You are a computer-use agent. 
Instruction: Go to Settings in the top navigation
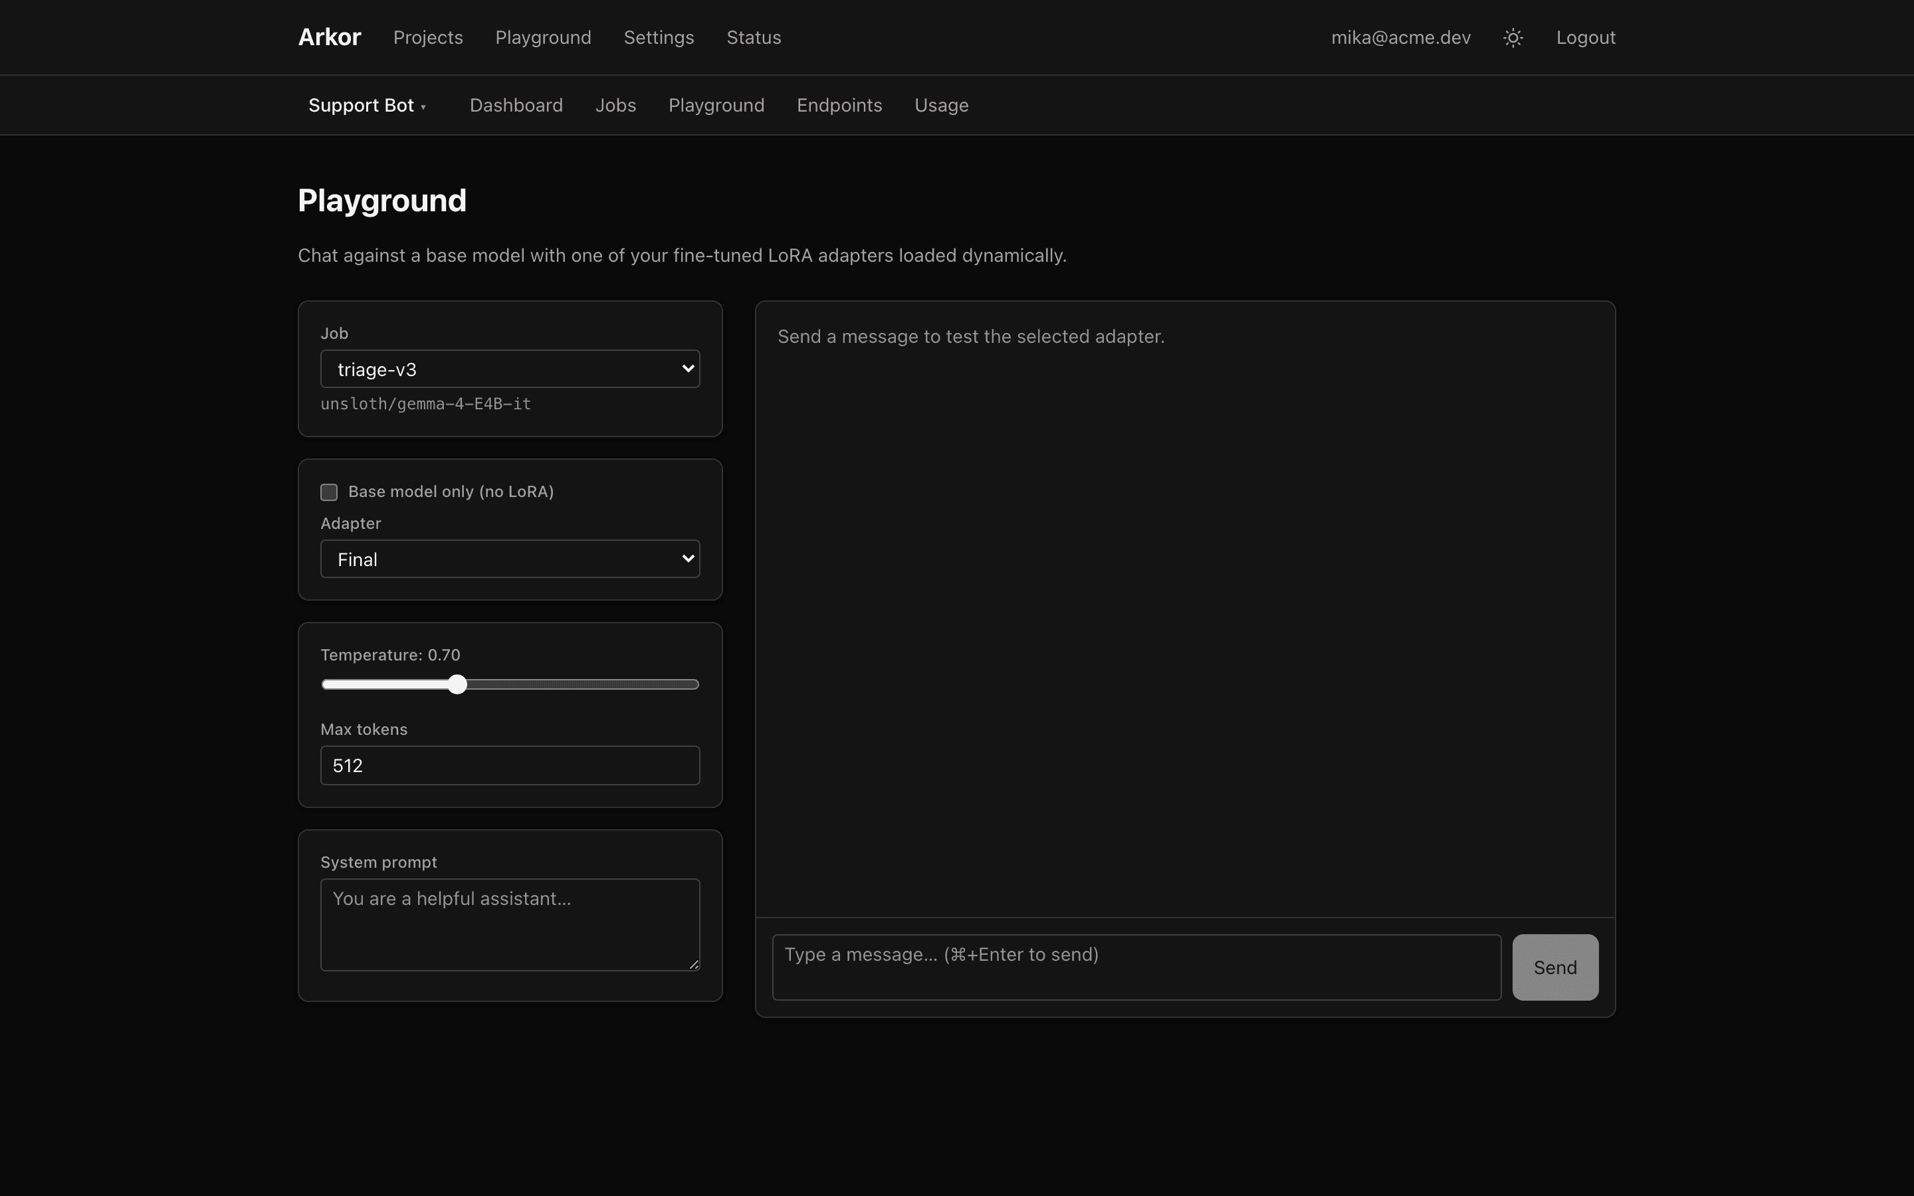point(659,37)
